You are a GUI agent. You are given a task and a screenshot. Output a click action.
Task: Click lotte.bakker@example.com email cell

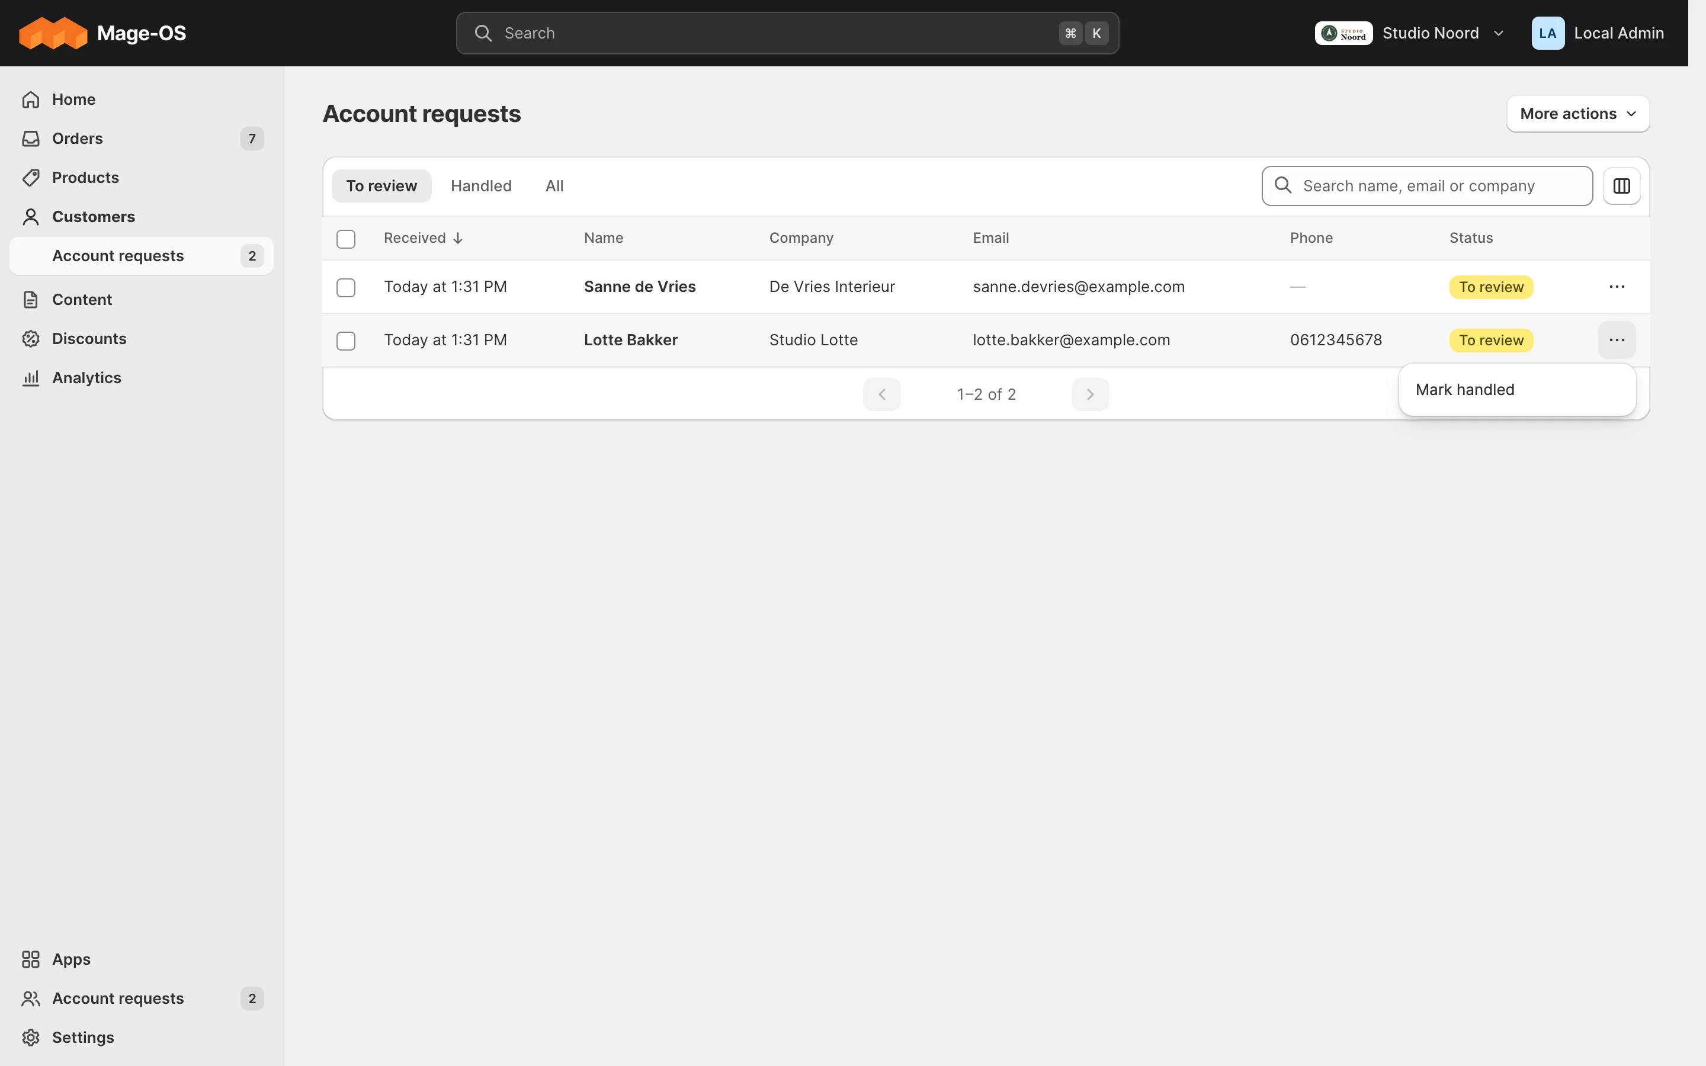[1071, 340]
